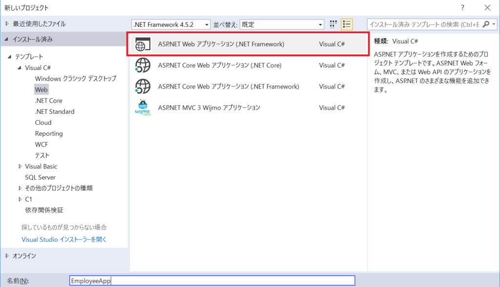The width and height of the screenshot is (500, 287).
Task: Click the インストール済み header label
Action: pos(33,39)
